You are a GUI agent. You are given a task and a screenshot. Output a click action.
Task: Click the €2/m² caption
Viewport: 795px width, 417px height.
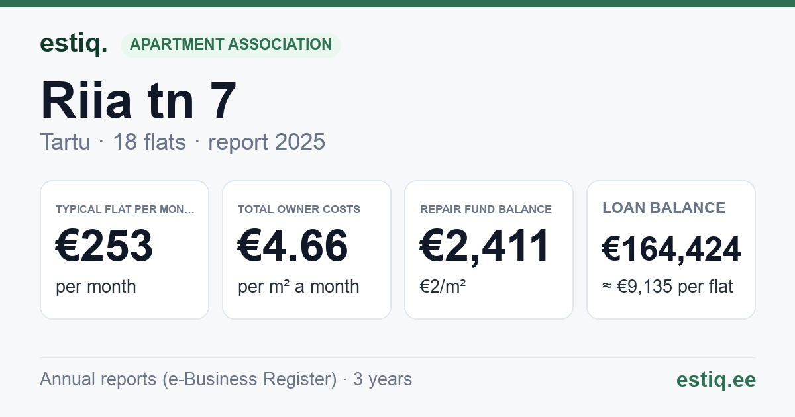pos(443,287)
